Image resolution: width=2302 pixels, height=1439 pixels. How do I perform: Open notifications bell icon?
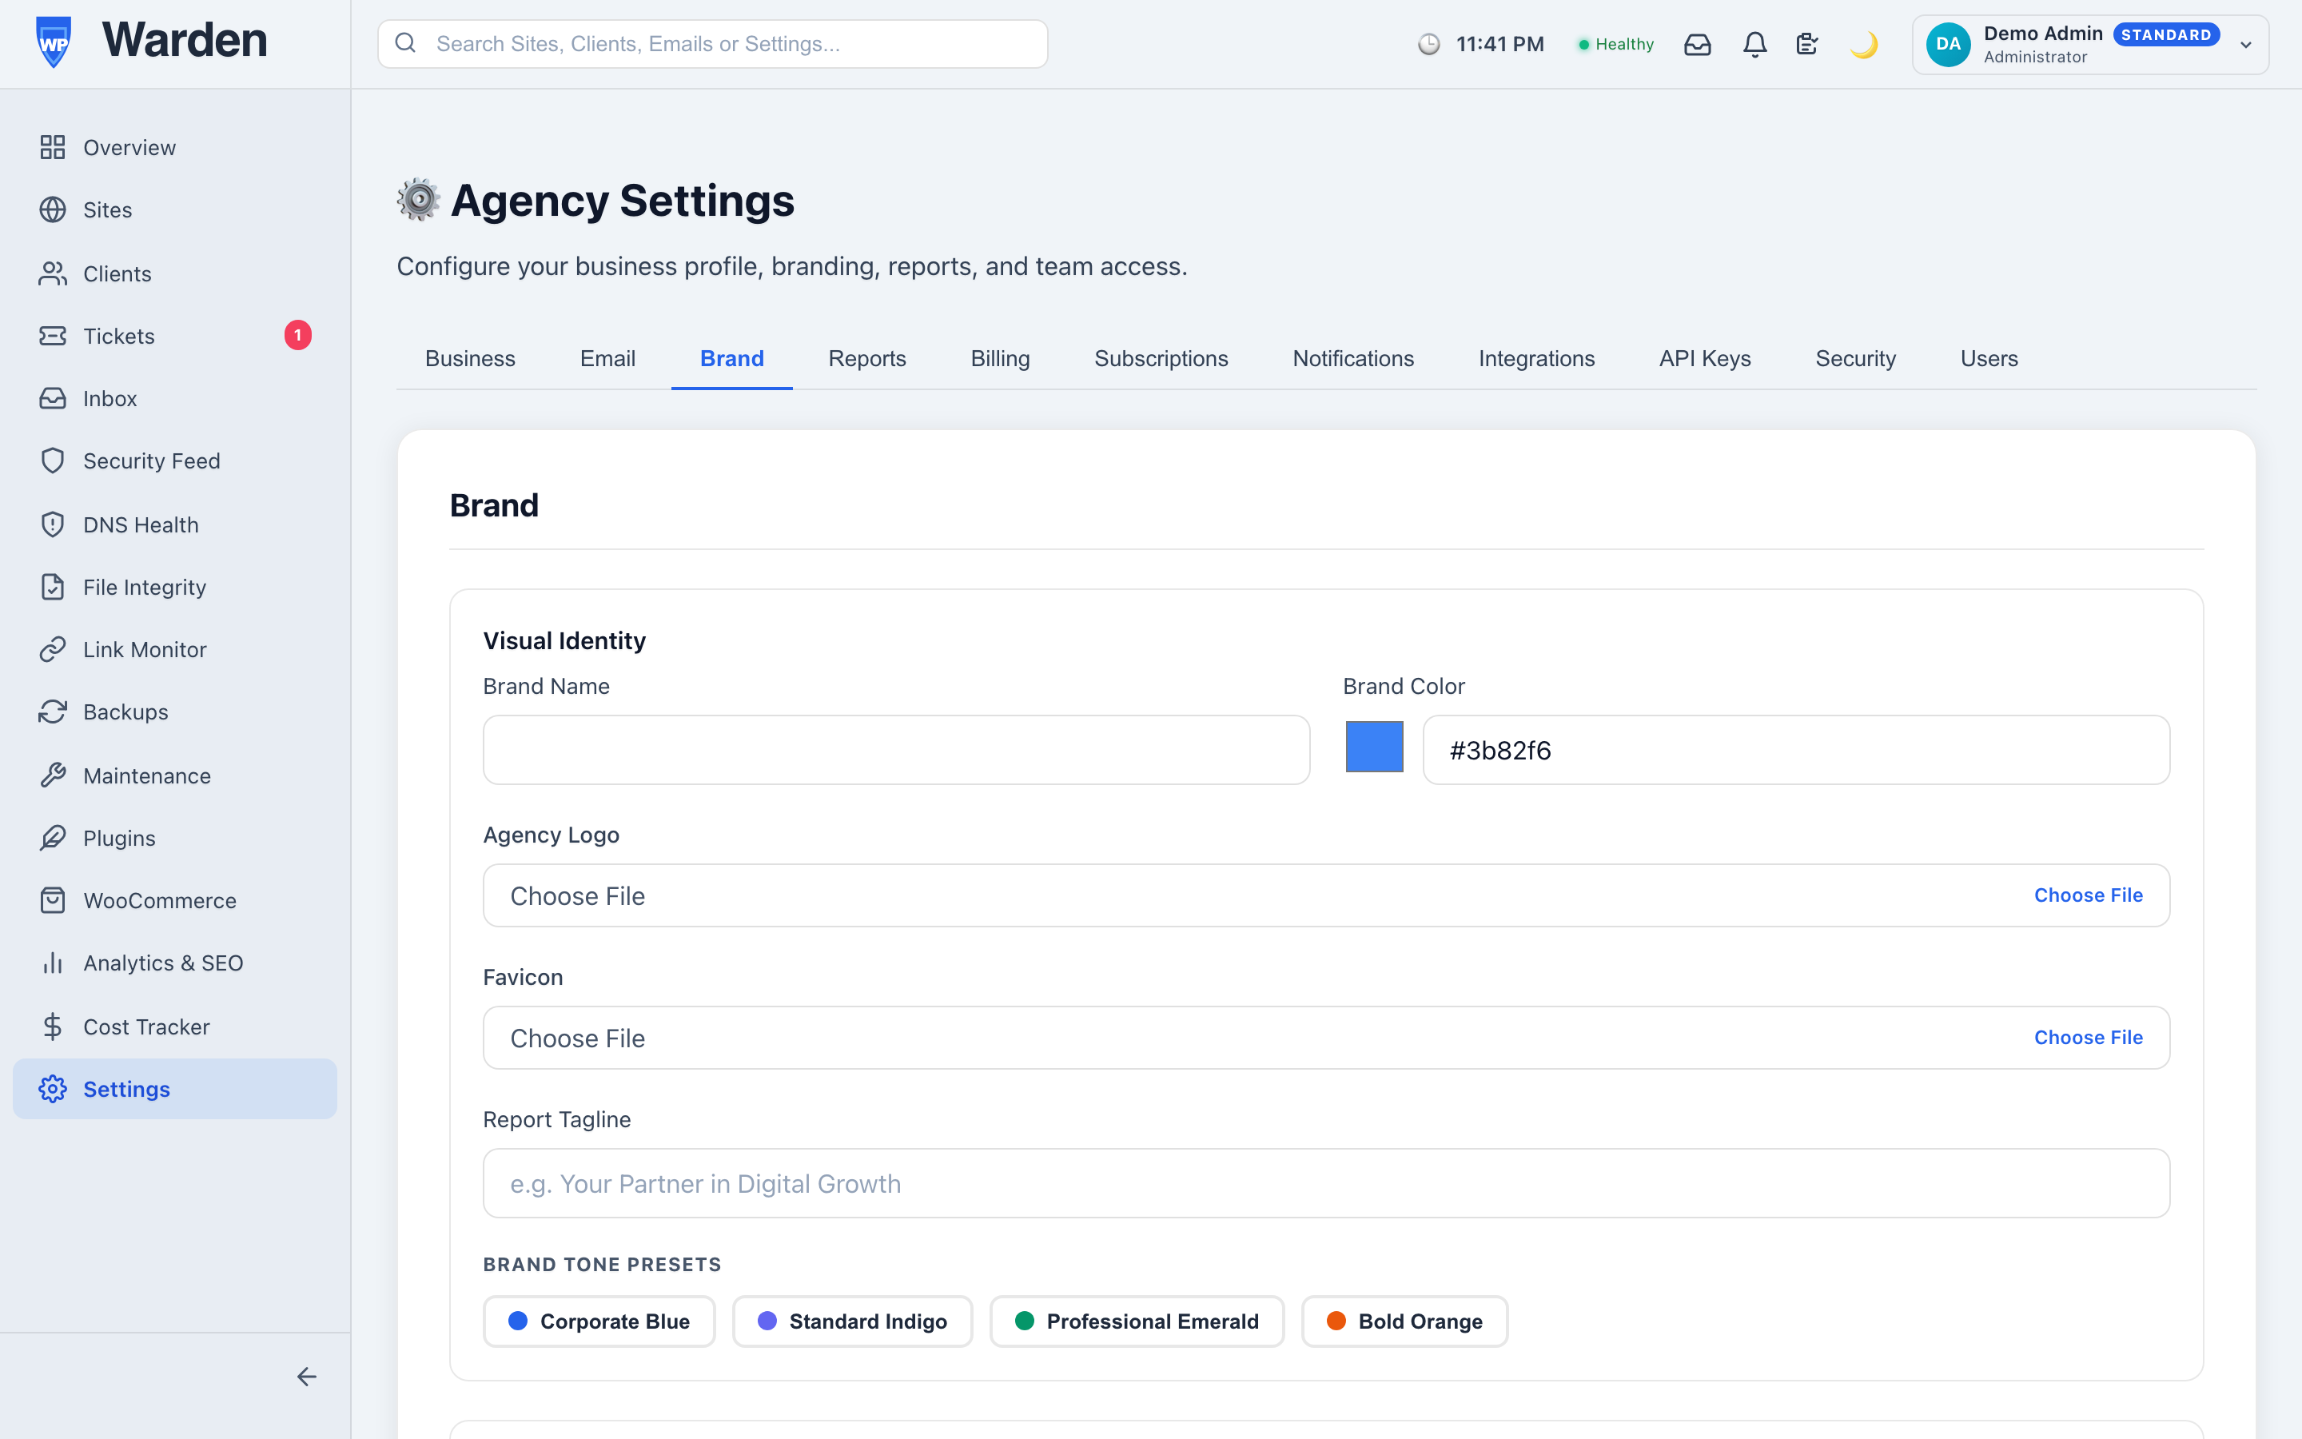coord(1755,45)
